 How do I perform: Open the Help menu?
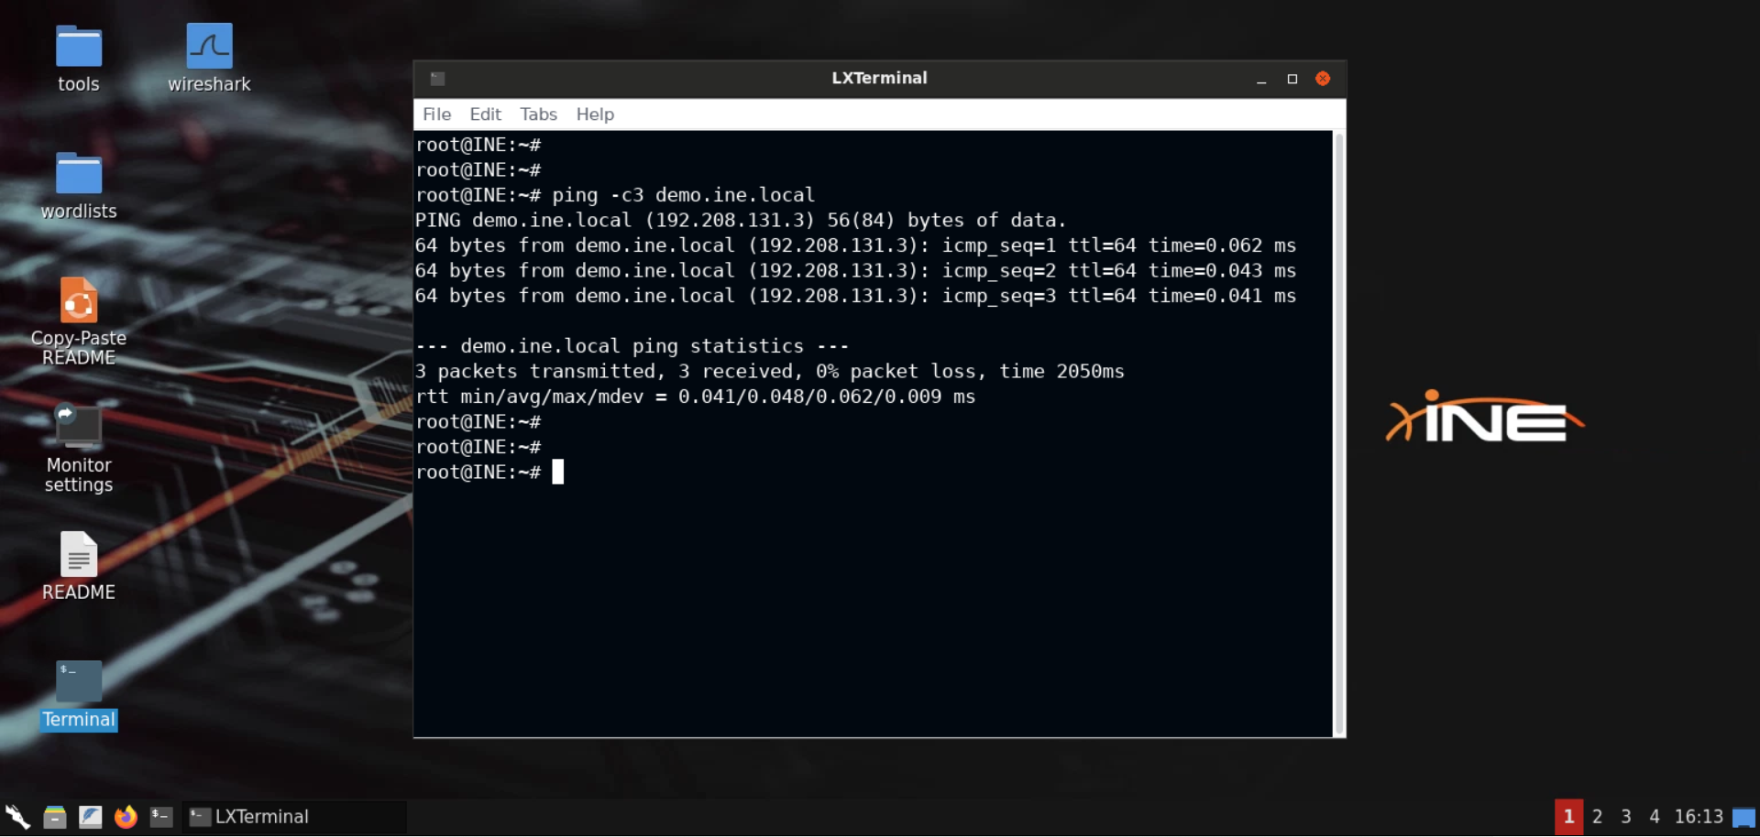coord(595,114)
